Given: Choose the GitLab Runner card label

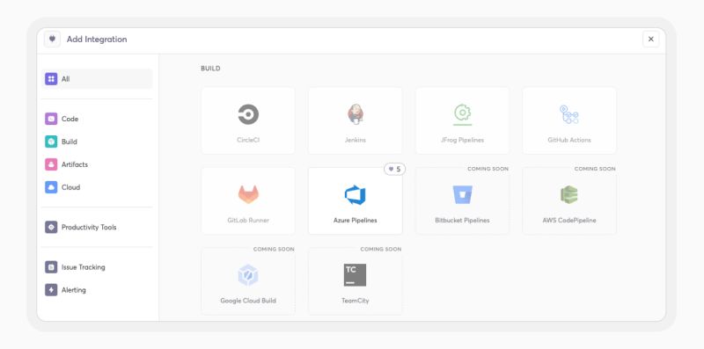Looking at the screenshot, I should [x=248, y=221].
